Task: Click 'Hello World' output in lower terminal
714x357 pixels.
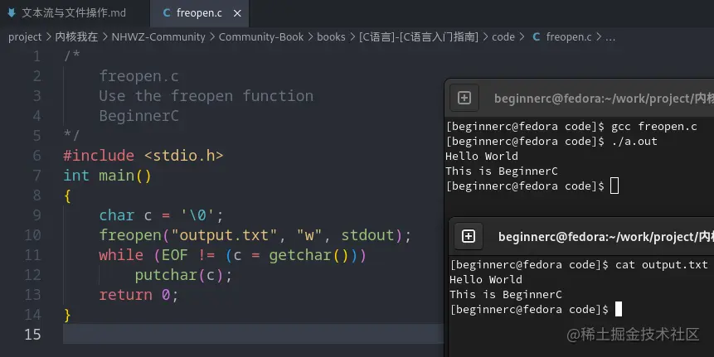Action: pos(486,280)
